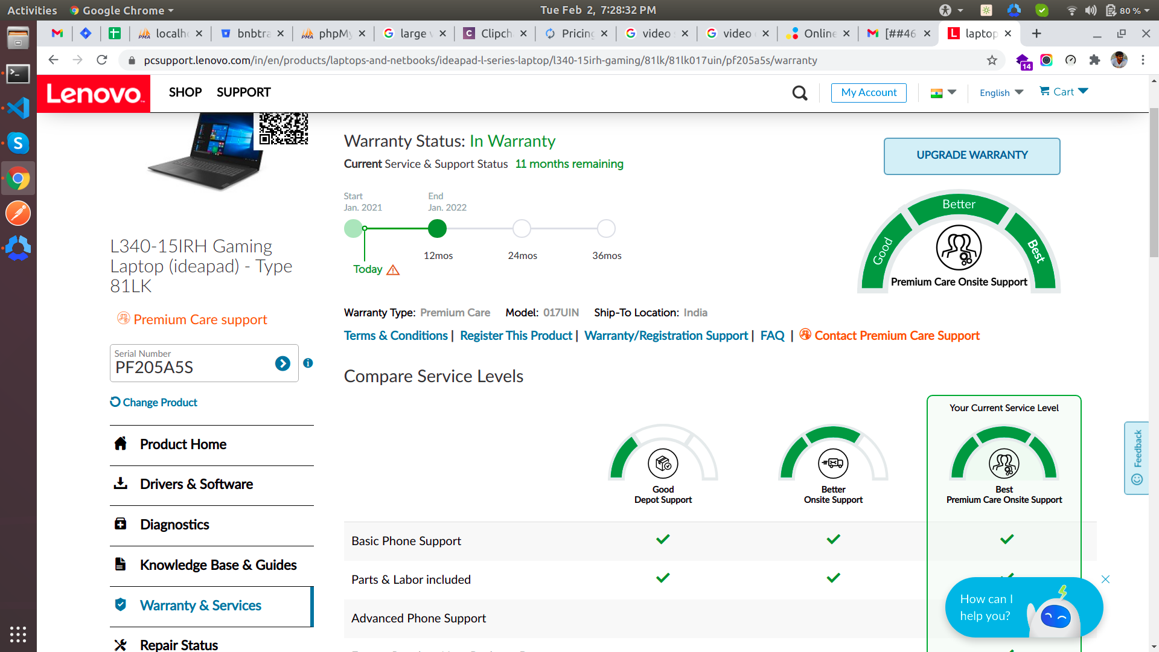
Task: Click the Lenovo logo
Action: pos(94,94)
